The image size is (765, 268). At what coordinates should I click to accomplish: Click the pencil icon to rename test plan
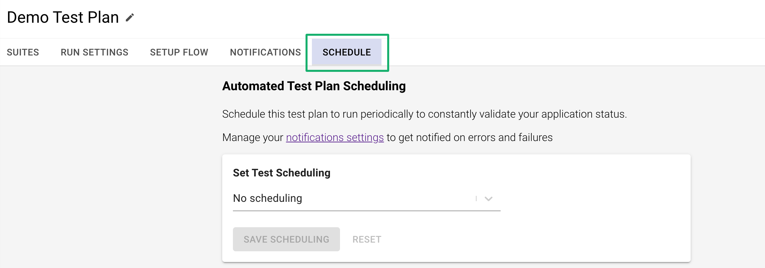tap(130, 17)
